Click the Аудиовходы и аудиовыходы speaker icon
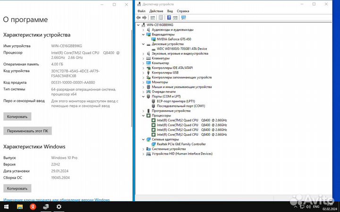Screen dimensions: 340x212 click(x=148, y=30)
